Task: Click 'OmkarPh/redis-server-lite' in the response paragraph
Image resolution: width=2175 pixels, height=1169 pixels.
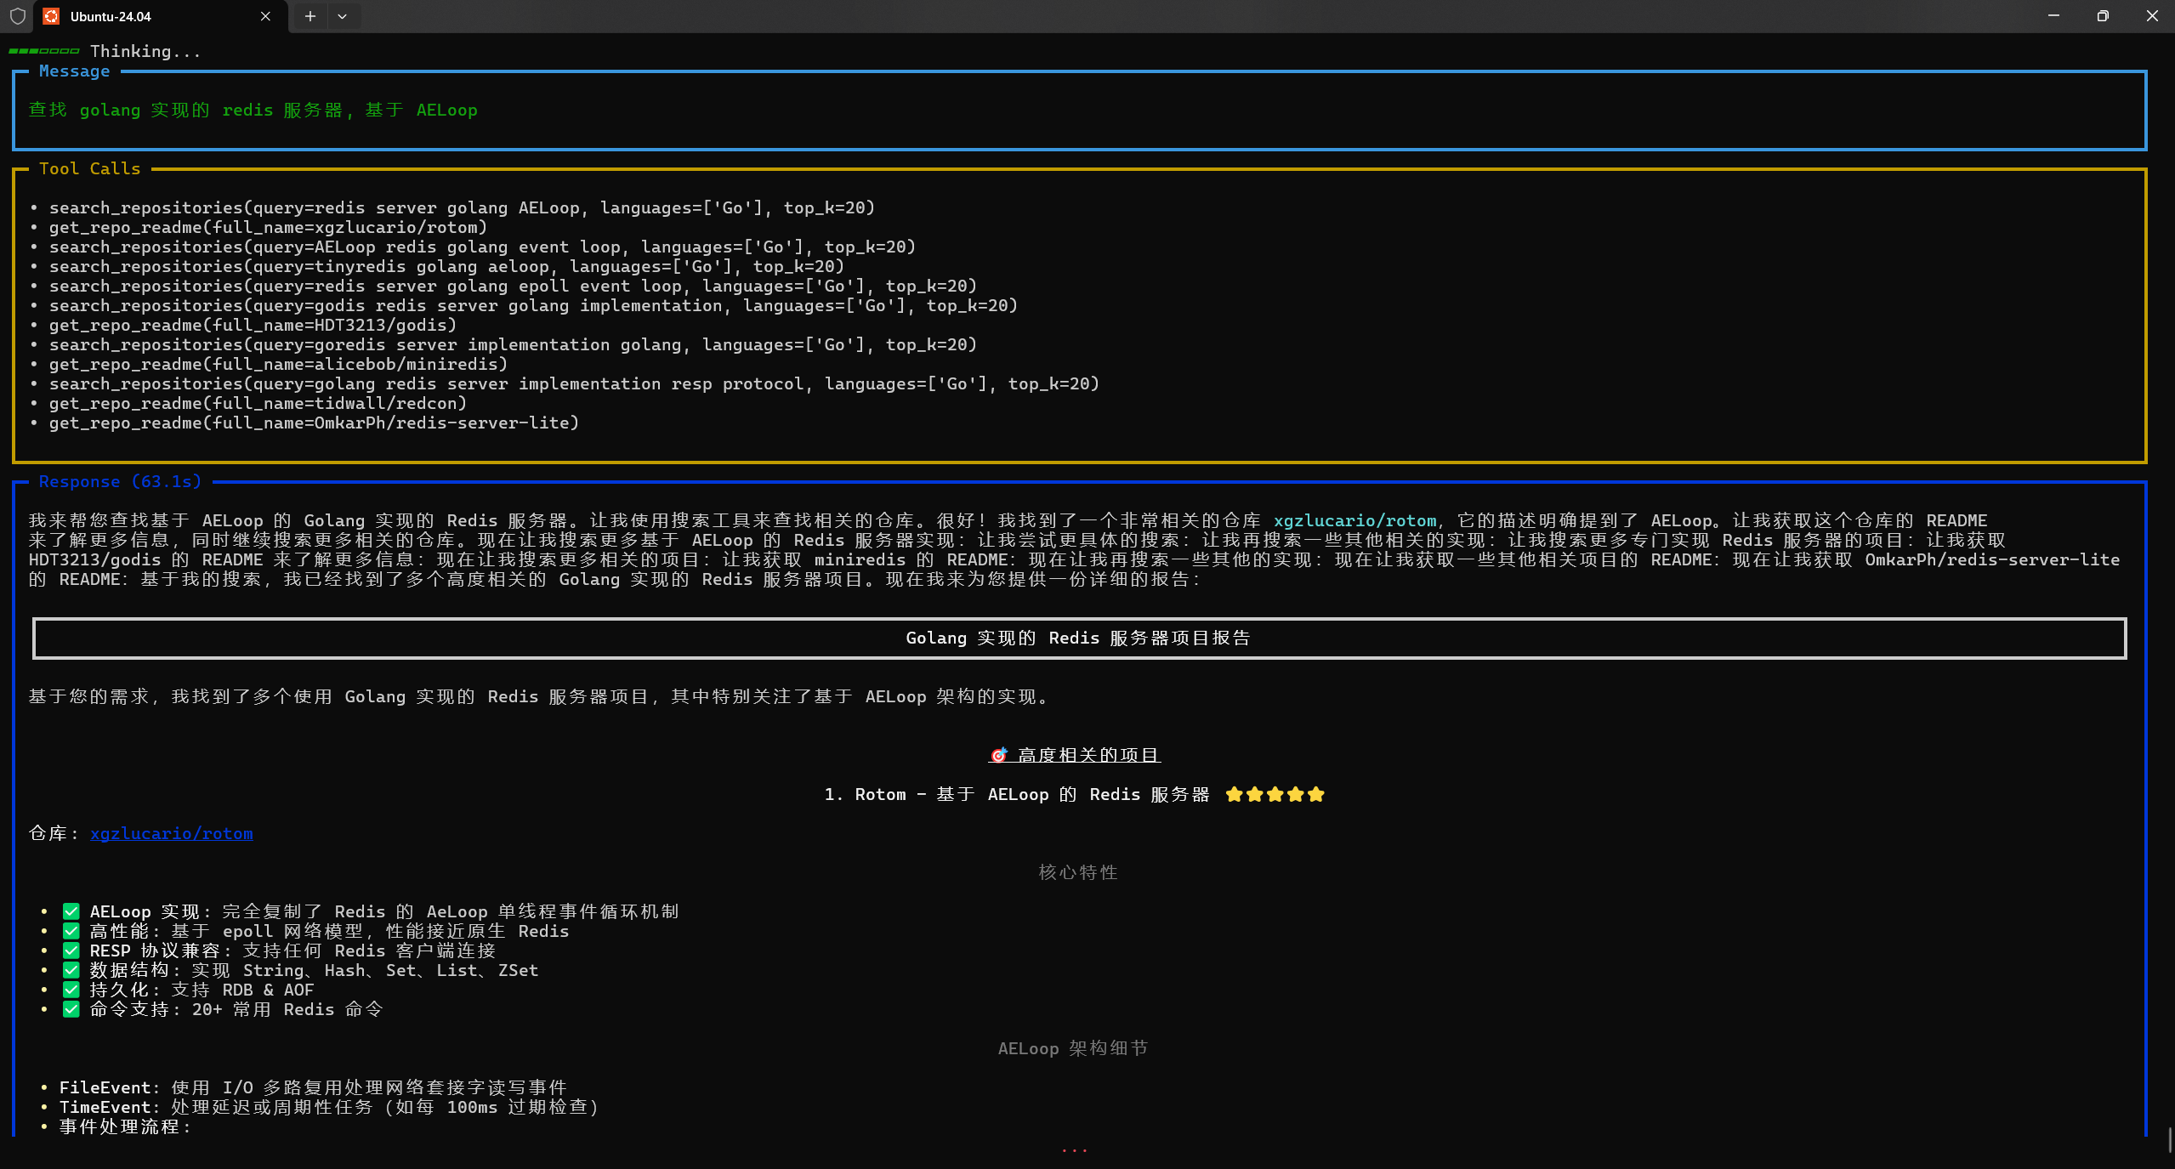Action: 1992,560
